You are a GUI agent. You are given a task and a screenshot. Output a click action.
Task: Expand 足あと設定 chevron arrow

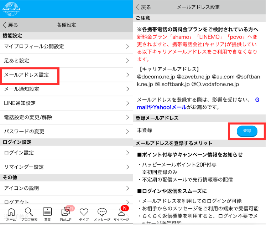[127, 61]
